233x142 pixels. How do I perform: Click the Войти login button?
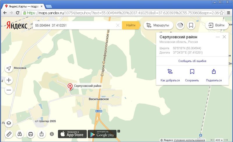click(217, 25)
